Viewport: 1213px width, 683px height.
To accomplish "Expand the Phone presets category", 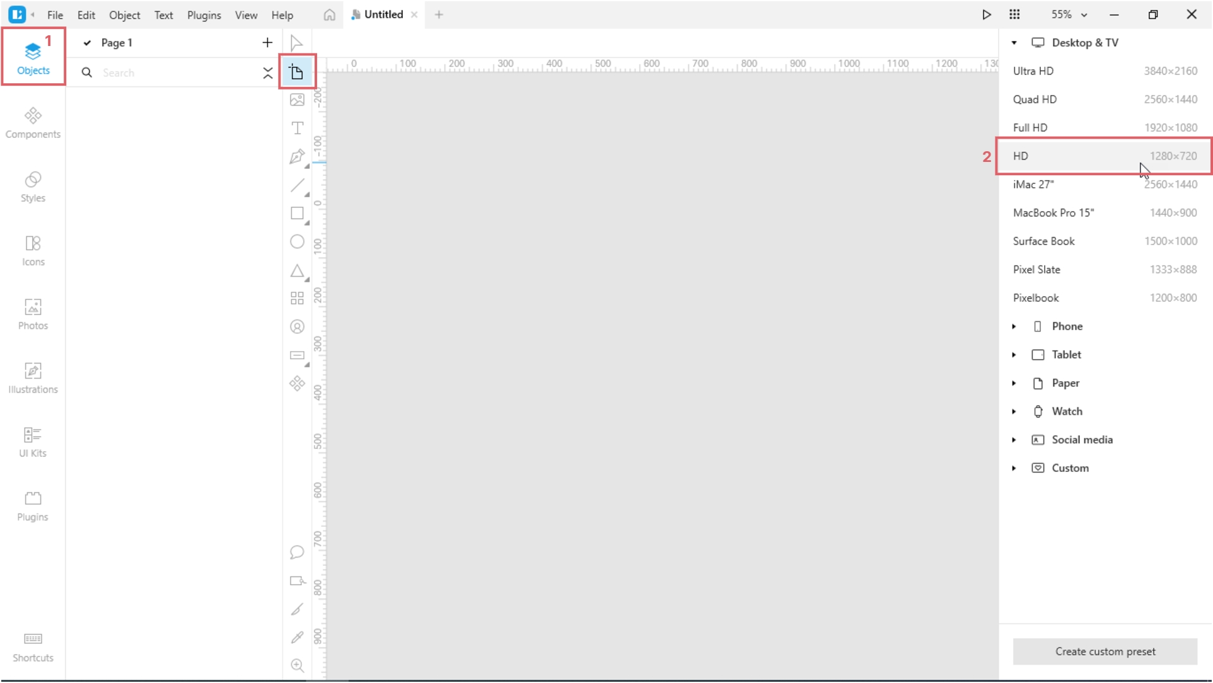I will (x=1014, y=326).
